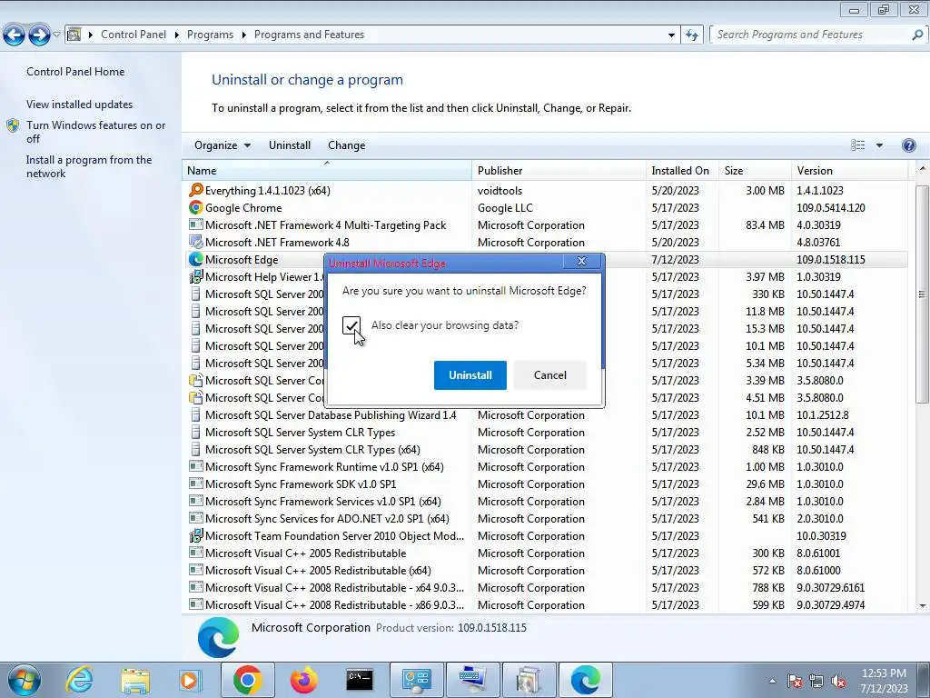
Task: Uncheck Also clear your browsing data
Action: pyautogui.click(x=351, y=325)
